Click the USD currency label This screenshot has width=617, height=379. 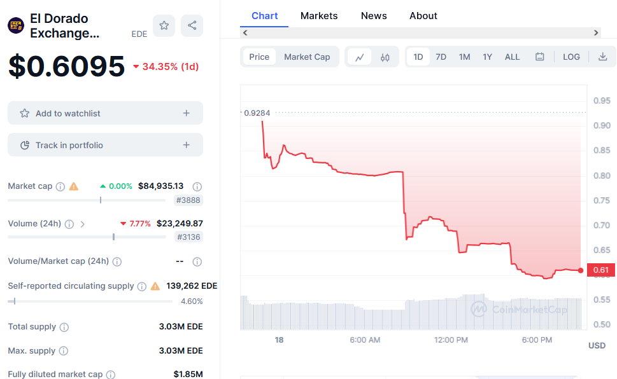point(597,345)
